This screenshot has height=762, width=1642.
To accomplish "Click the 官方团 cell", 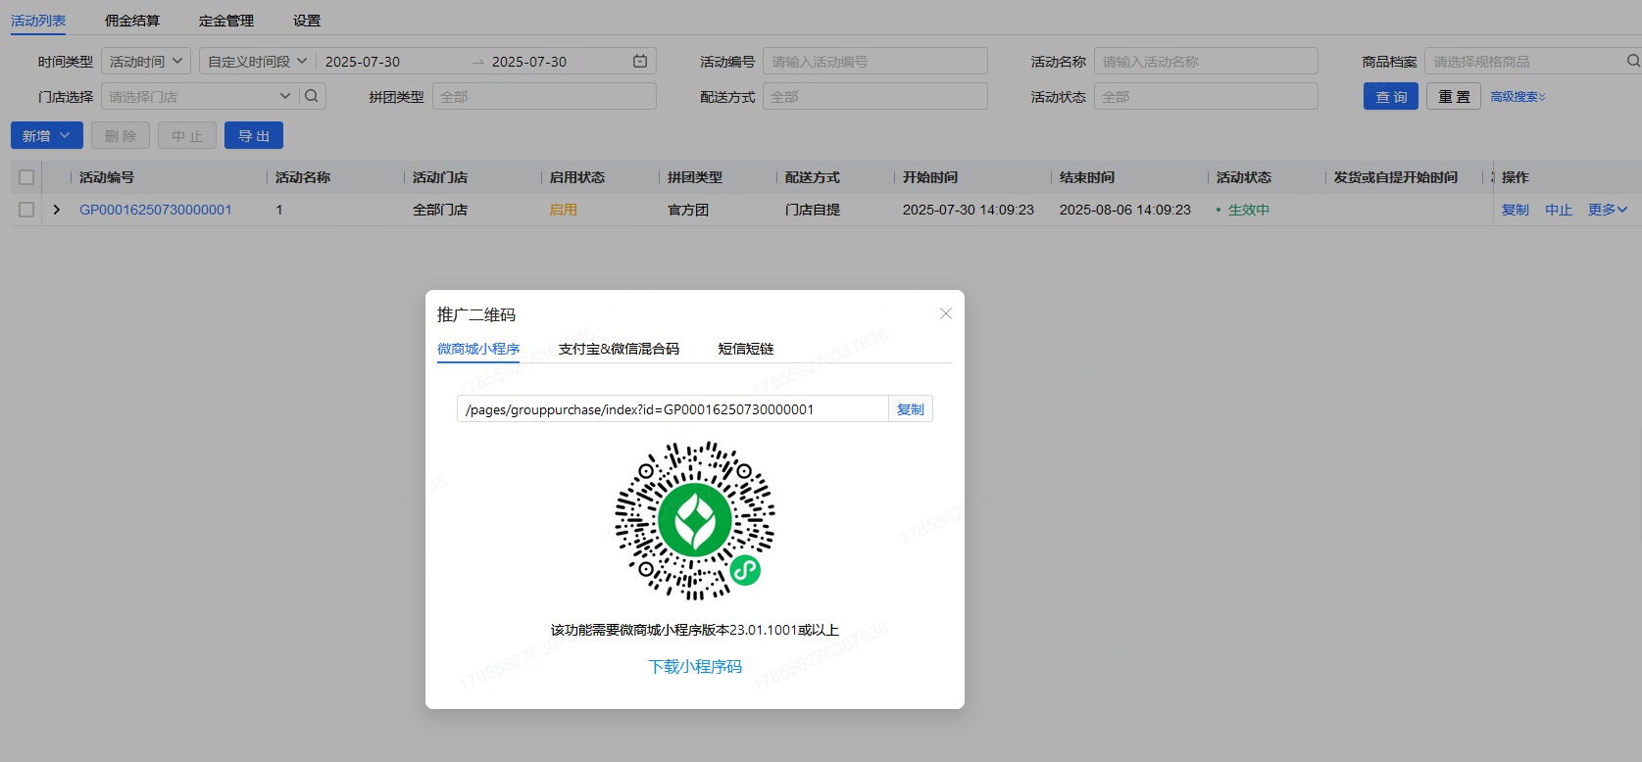I will 688,210.
